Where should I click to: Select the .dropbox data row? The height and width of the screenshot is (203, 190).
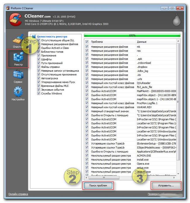(x=130, y=67)
